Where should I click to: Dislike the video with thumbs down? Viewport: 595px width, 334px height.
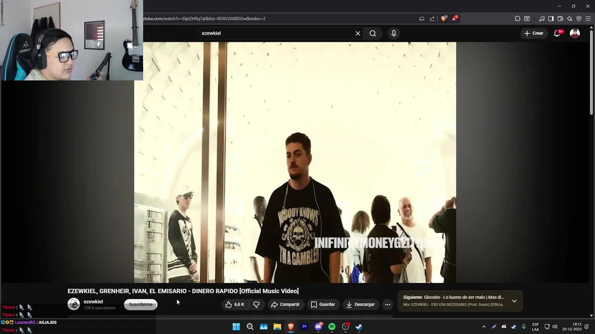click(x=256, y=304)
